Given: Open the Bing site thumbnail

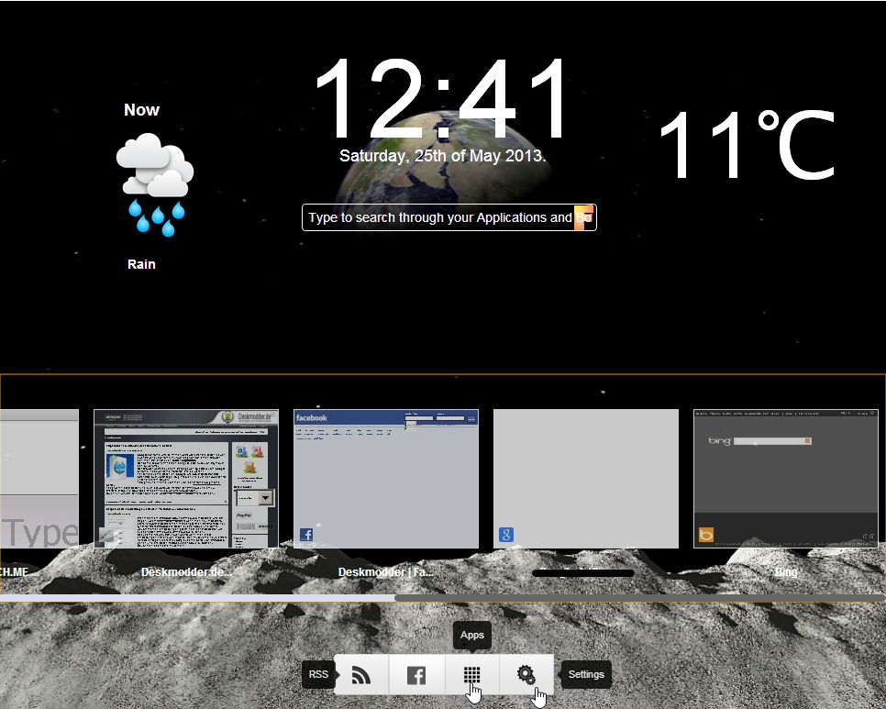Looking at the screenshot, I should [x=786, y=479].
